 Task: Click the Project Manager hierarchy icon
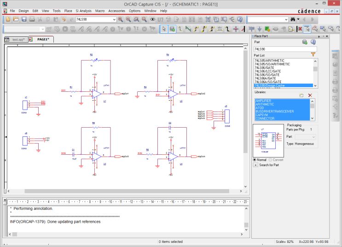click(x=232, y=19)
